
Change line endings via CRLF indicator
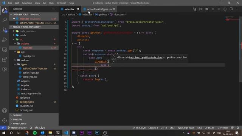172,128
